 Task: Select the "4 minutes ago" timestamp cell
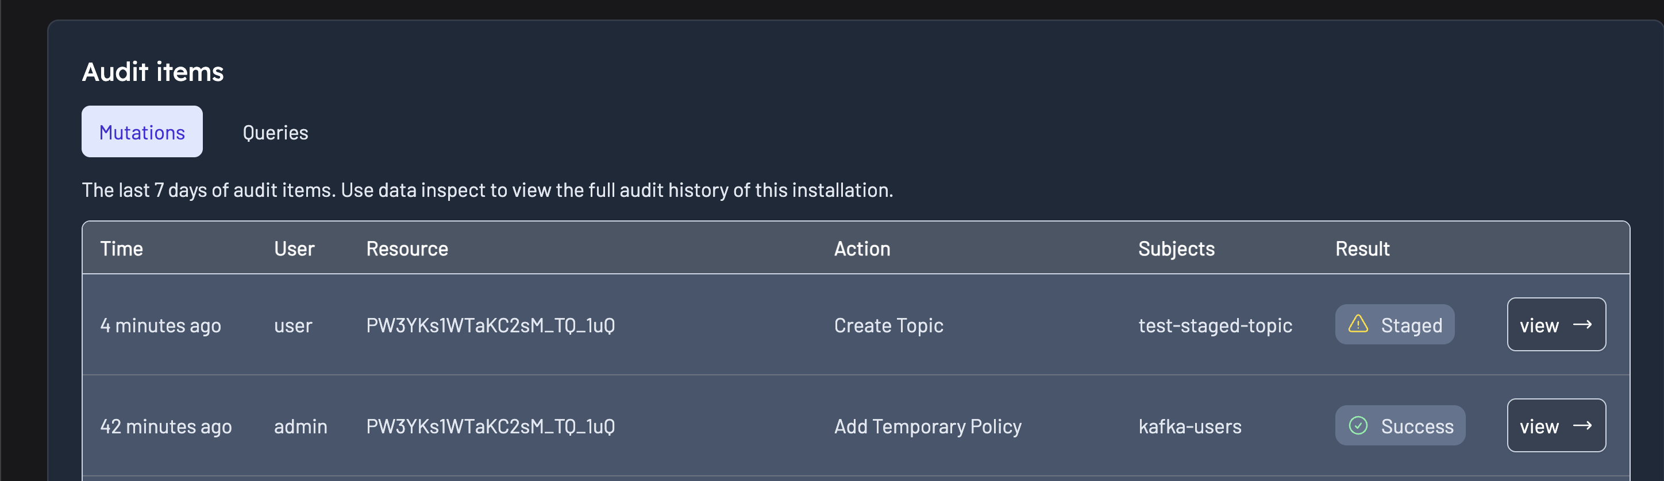pos(160,325)
